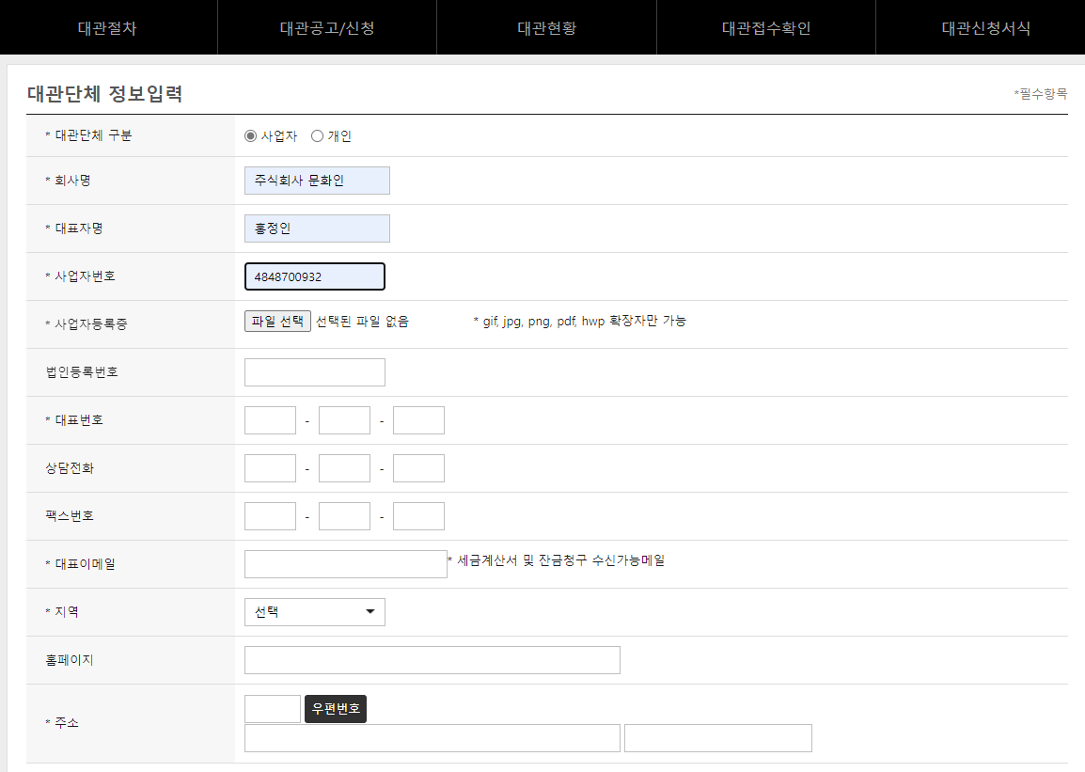Click the 선택된 파일 없음 text
This screenshot has width=1085, height=772.
pos(363,321)
